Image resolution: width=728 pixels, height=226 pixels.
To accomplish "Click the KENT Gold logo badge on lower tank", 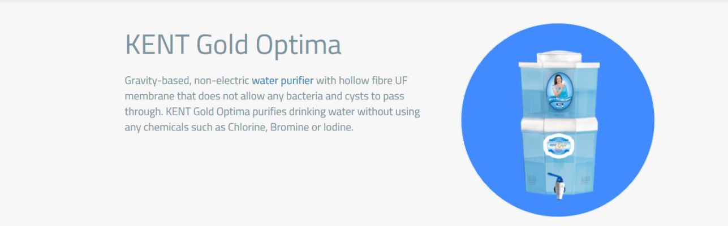I will click(558, 145).
